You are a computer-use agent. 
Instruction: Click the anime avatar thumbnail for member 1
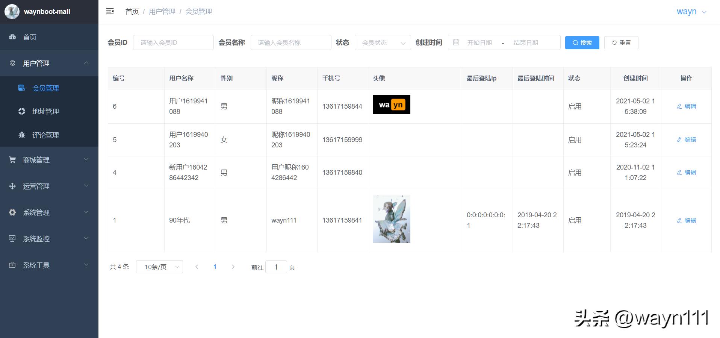[x=392, y=219]
